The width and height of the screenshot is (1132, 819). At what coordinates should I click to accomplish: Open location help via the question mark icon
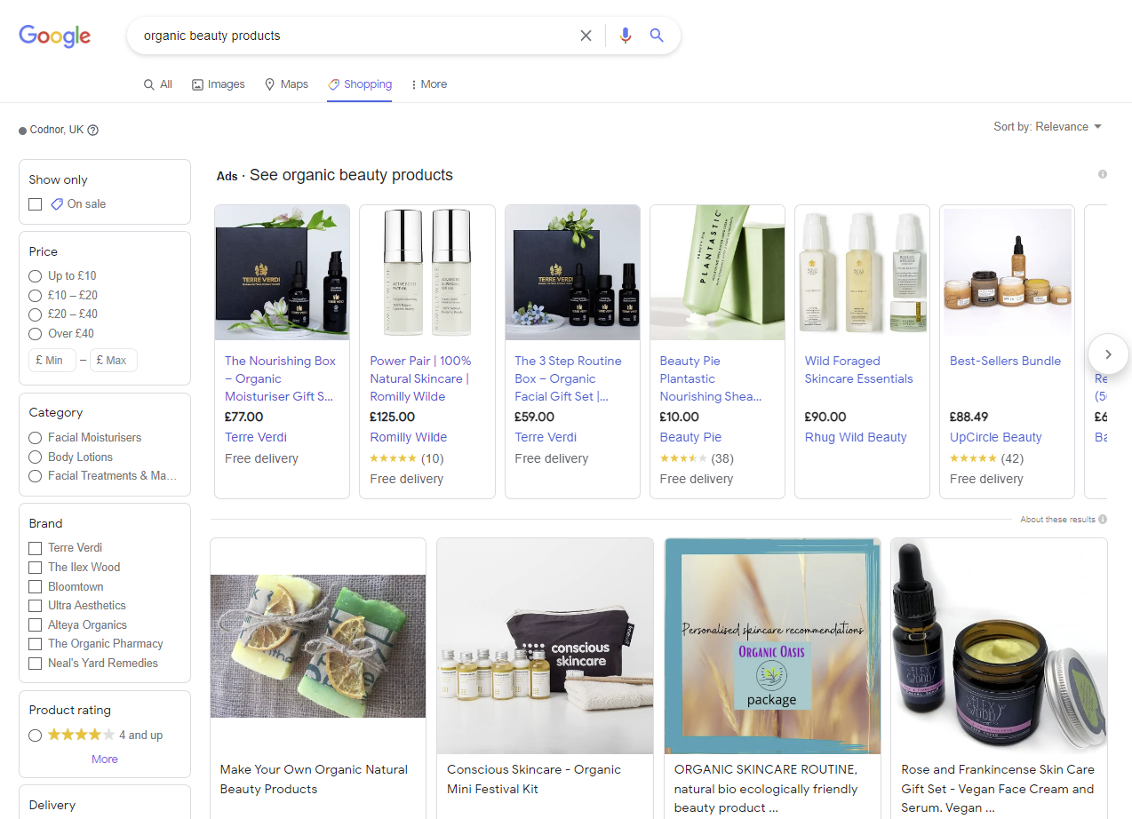tap(94, 130)
